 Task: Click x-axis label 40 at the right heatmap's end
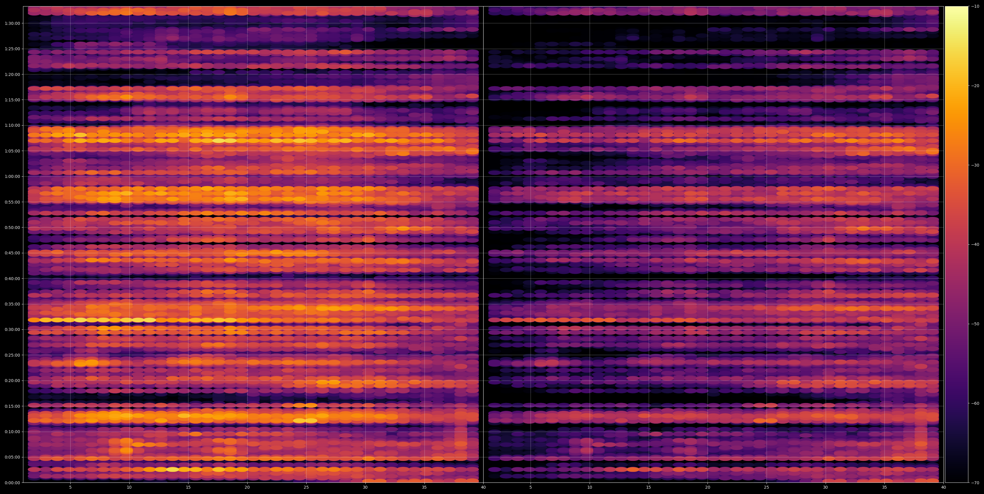pyautogui.click(x=944, y=487)
